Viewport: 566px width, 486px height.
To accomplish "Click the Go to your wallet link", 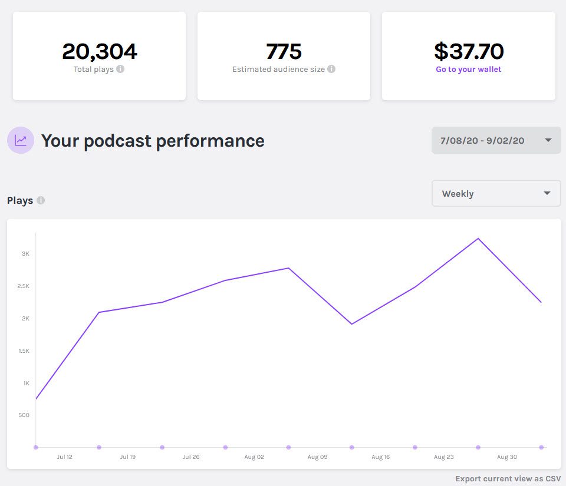I will tap(468, 69).
